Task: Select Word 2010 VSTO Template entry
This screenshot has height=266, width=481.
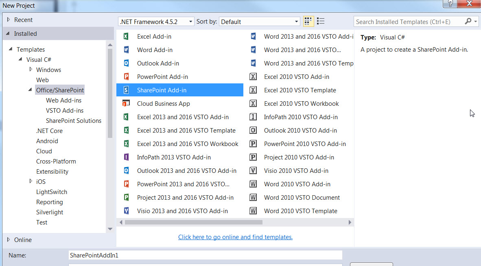Action: click(301, 211)
